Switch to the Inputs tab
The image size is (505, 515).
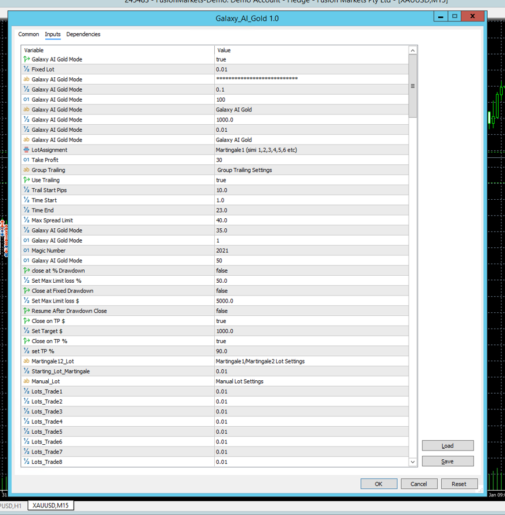(x=53, y=34)
